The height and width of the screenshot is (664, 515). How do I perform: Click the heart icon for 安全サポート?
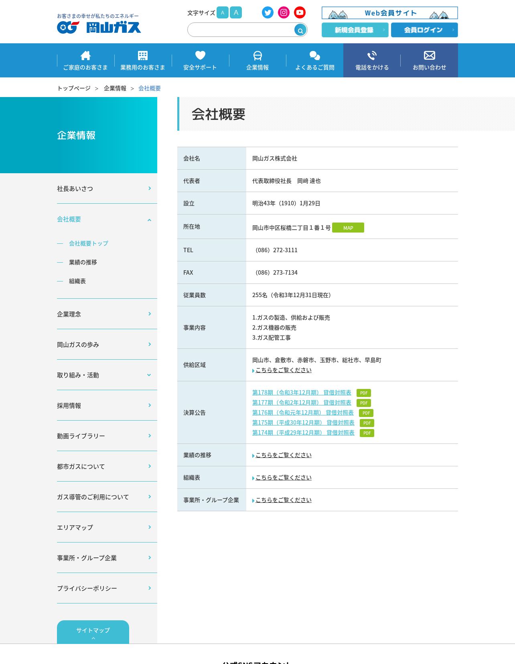(x=200, y=55)
